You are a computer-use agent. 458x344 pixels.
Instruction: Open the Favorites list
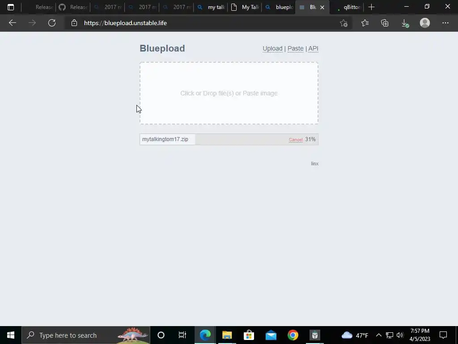[365, 23]
